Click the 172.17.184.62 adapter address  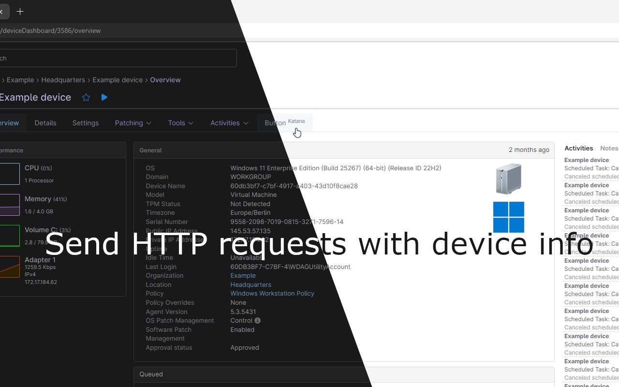point(41,282)
